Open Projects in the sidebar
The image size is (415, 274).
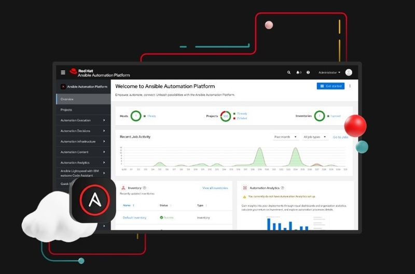[83, 109]
